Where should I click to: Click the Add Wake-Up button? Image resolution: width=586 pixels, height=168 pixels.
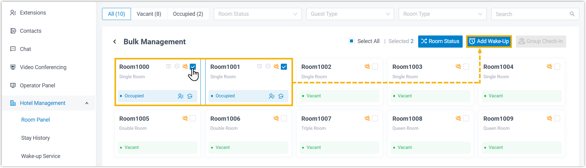[489, 41]
